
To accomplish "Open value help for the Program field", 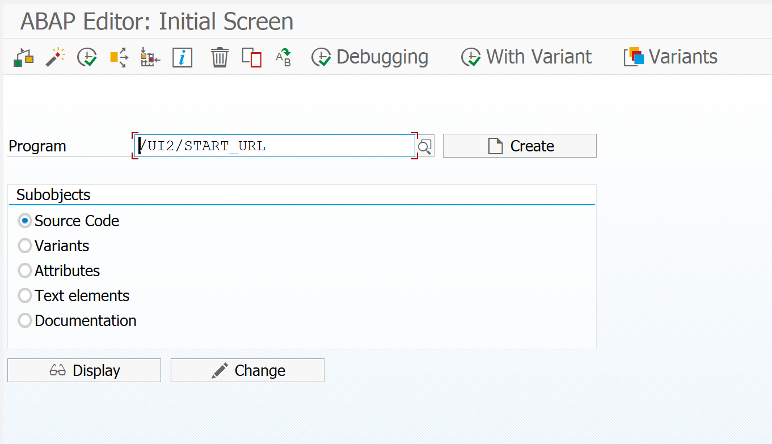I will point(424,146).
